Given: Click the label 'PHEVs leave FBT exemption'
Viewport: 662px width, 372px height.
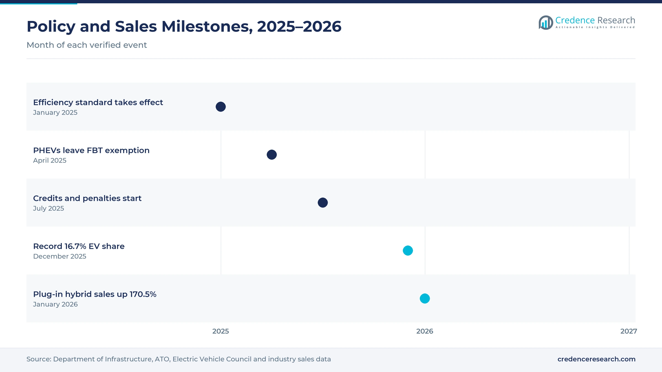Looking at the screenshot, I should [x=91, y=150].
